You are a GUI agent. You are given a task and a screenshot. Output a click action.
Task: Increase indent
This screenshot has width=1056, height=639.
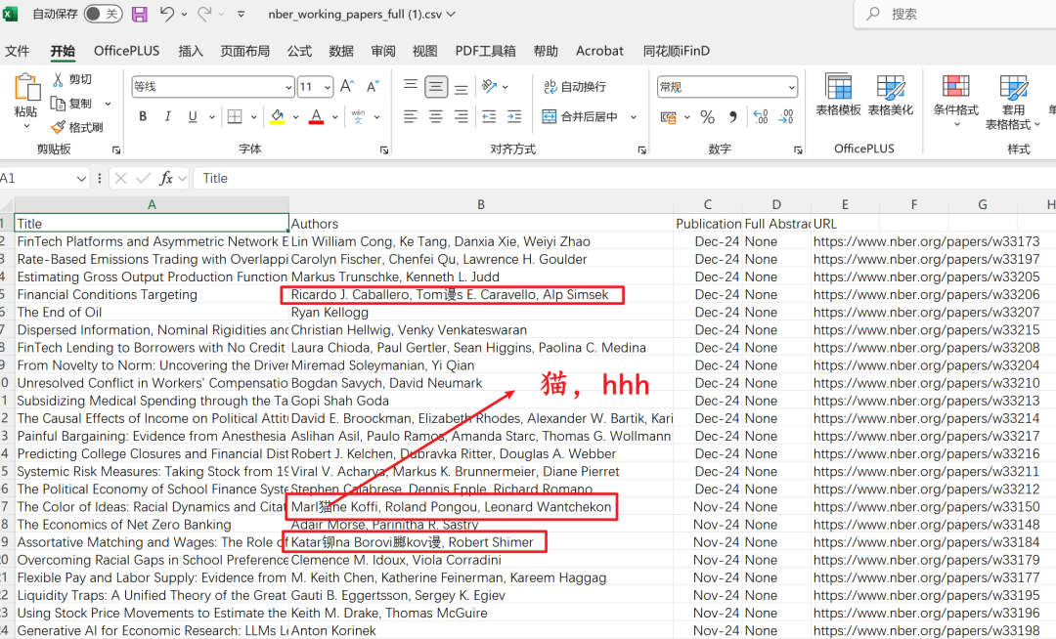(x=514, y=116)
